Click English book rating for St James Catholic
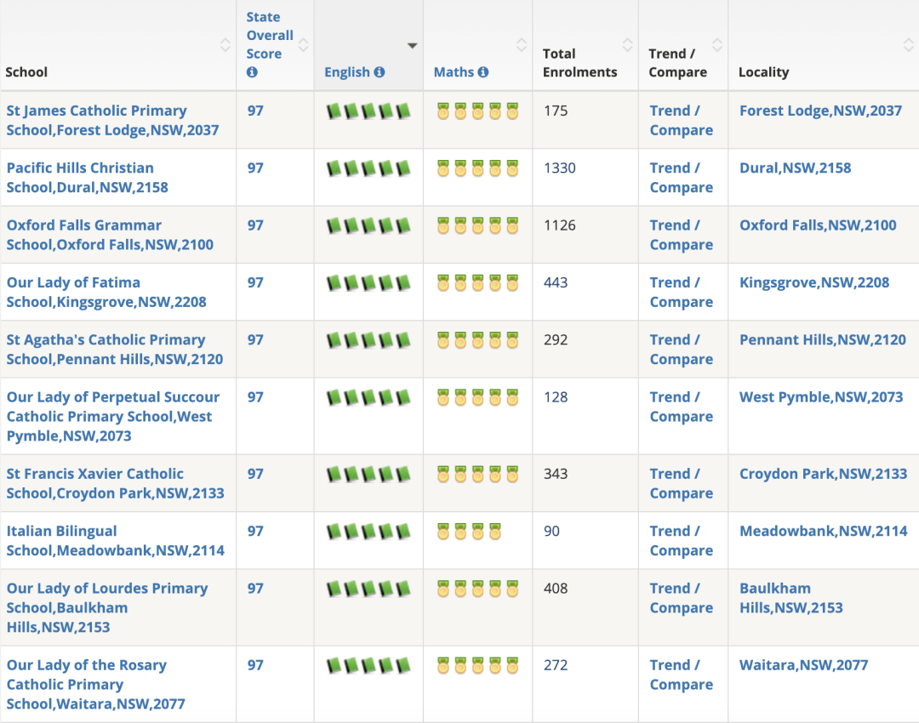This screenshot has height=723, width=919. (368, 111)
